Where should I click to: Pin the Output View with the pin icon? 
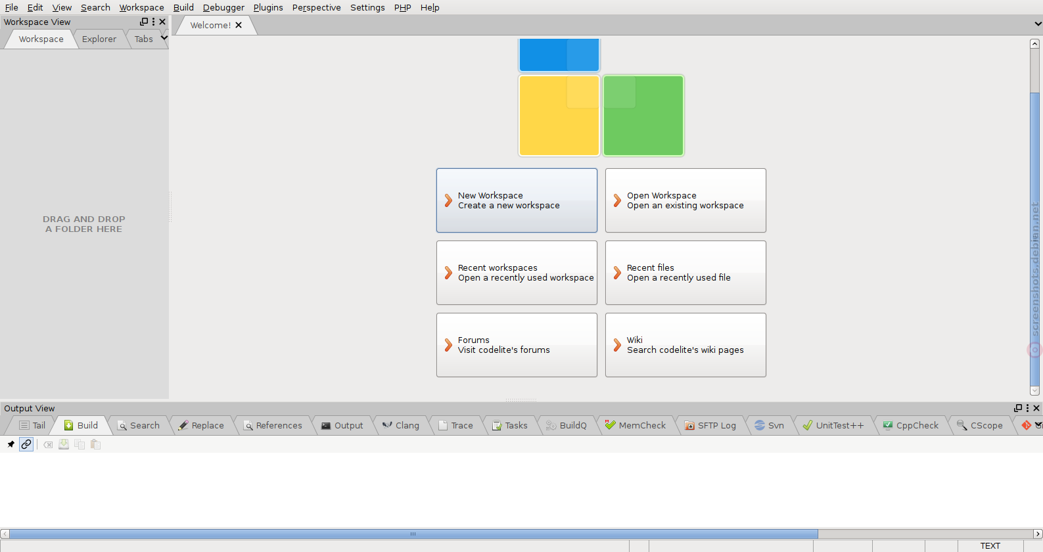point(11,444)
